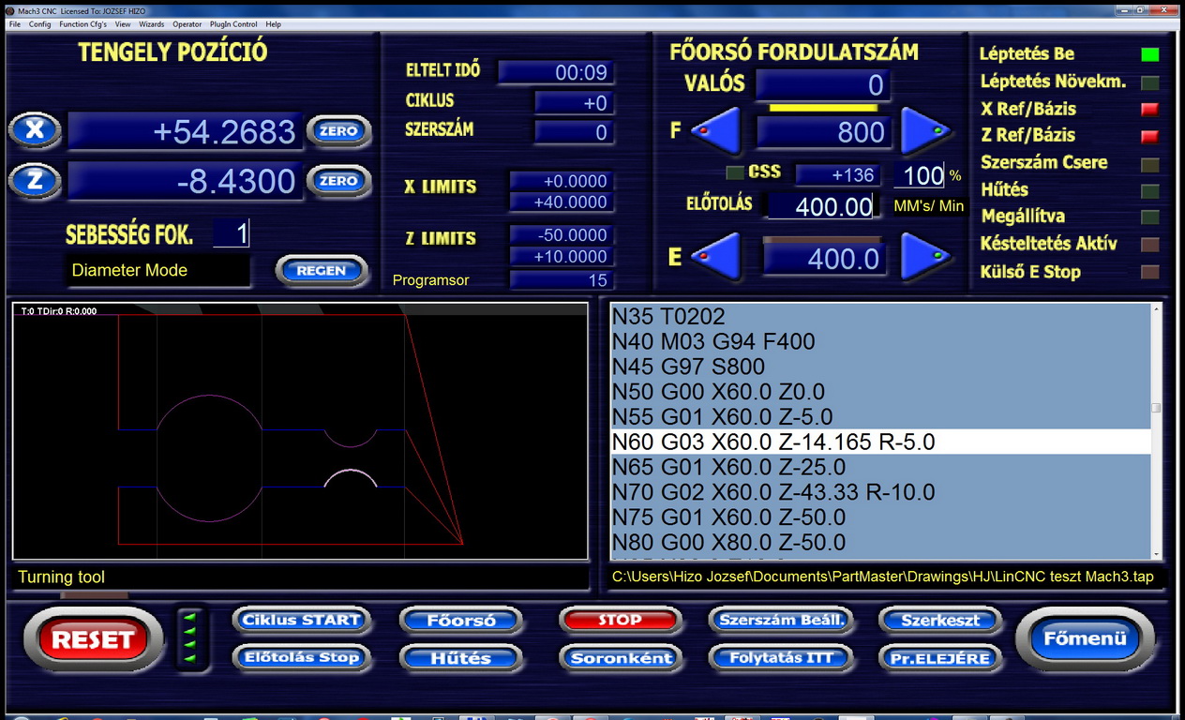Open the Config menu

pos(39,24)
